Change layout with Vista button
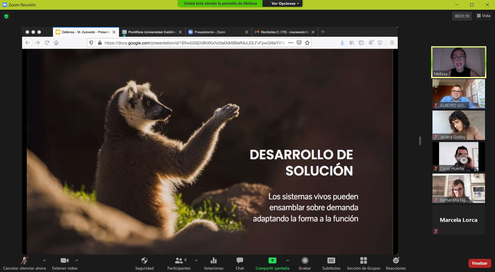The image size is (495, 272). pyautogui.click(x=484, y=16)
